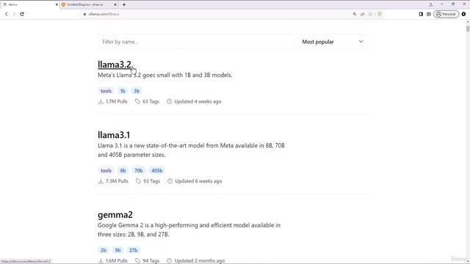Close the Untitled Diagram draw.io tab
The image size is (470, 264).
pyautogui.click(x=116, y=5)
